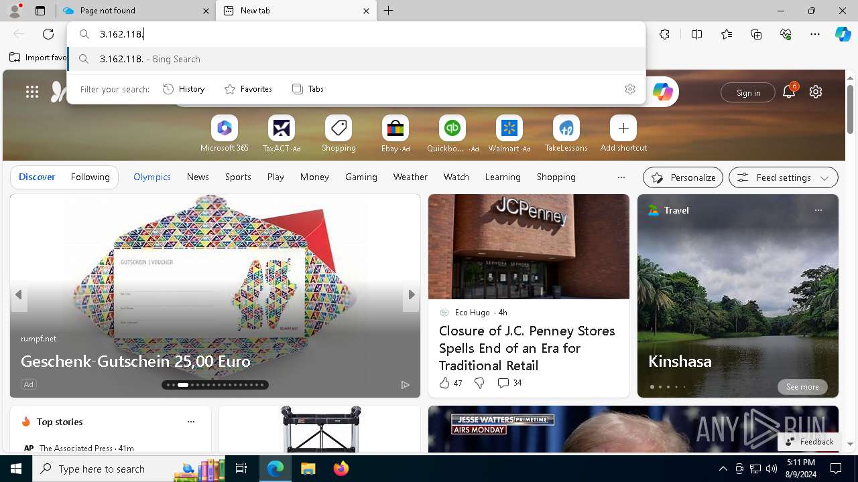This screenshot has height=482, width=858.
Task: Go to previous carousel slide
Action: (x=19, y=295)
